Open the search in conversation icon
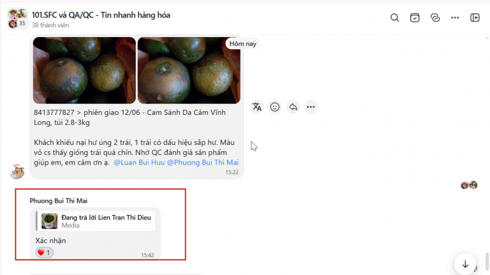The image size is (490, 275). [395, 18]
